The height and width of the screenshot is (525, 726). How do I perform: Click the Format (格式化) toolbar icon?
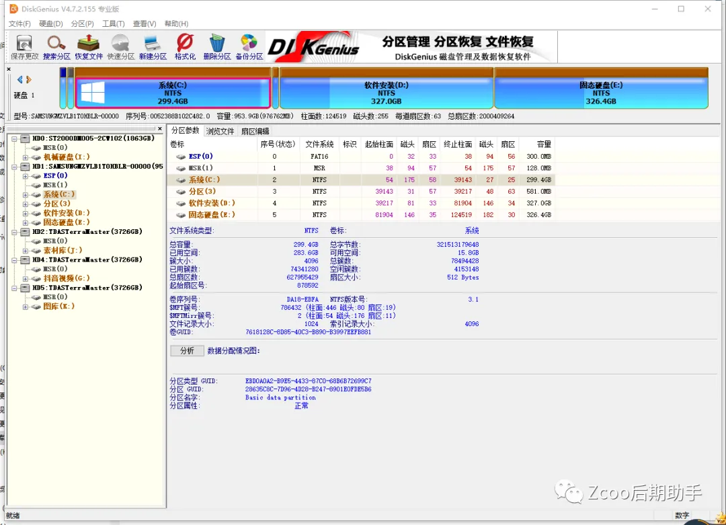tap(185, 47)
